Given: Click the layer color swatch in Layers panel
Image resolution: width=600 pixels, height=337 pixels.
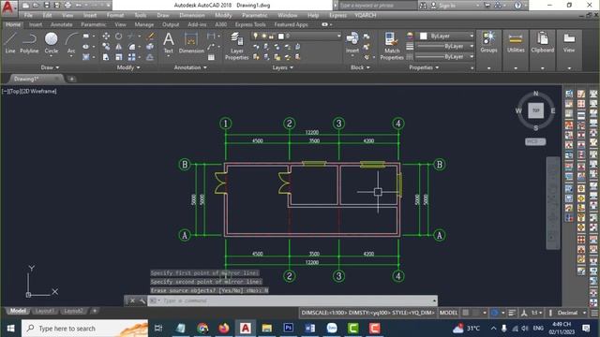Looking at the screenshot, I should coord(281,36).
